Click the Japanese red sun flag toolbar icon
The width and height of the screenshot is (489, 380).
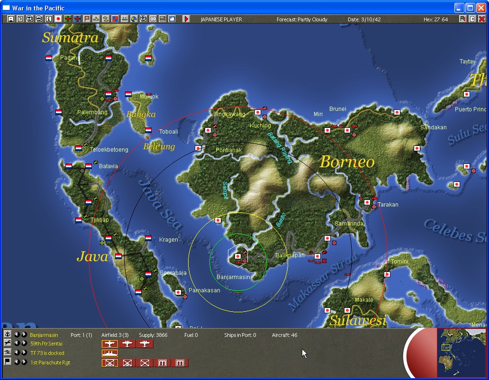[x=58, y=19]
